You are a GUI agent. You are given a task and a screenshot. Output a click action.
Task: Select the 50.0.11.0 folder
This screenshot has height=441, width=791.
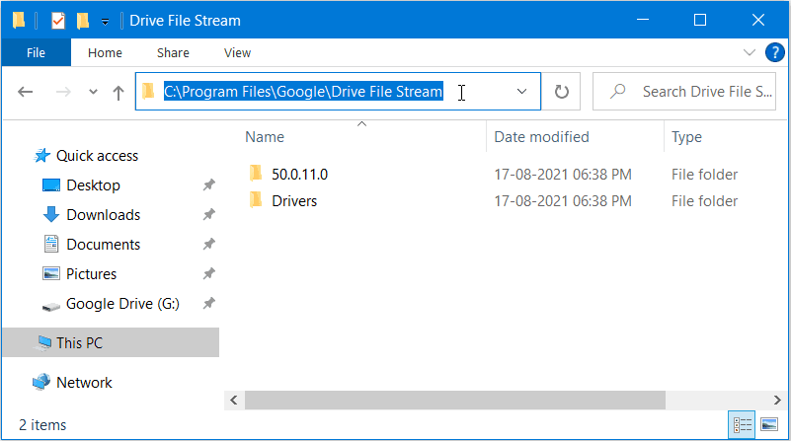click(x=299, y=175)
